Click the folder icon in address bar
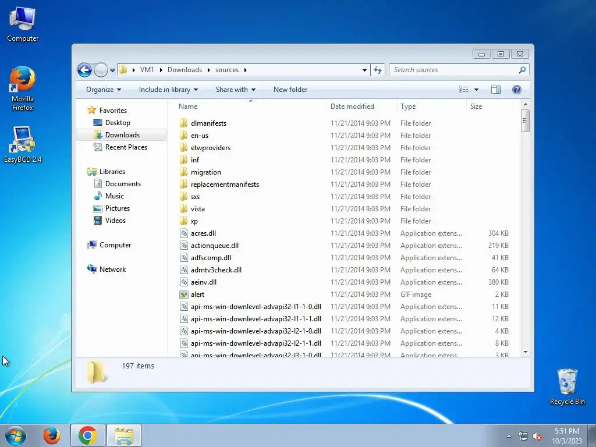The height and width of the screenshot is (447, 596). (x=123, y=70)
